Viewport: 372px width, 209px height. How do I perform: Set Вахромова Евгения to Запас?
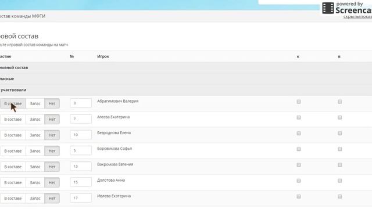35,167
